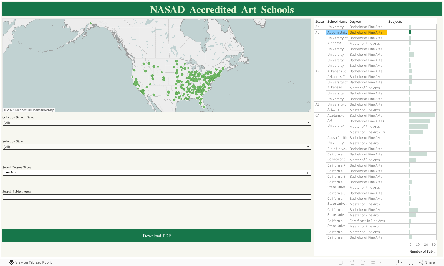
Task: Click the Certificate in Fine Arts cell
Action: point(367,221)
